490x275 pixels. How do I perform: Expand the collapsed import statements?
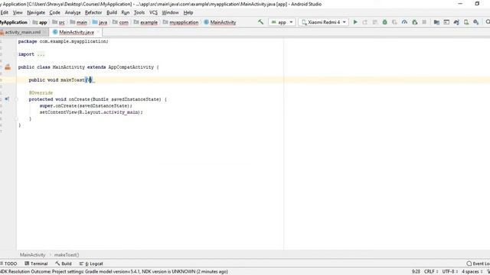pos(41,54)
